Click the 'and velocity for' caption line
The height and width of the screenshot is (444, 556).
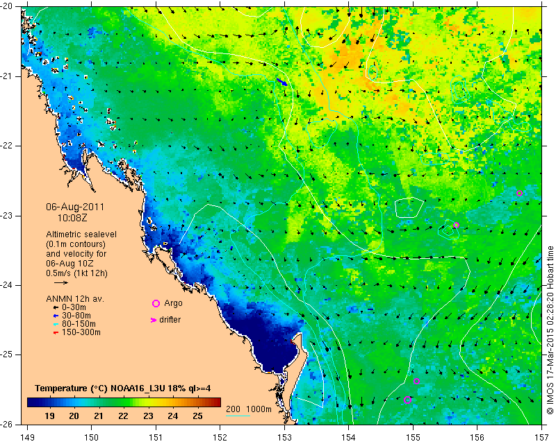76,254
